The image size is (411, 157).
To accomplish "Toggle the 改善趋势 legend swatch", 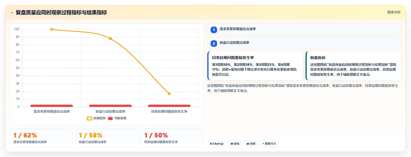I will coord(90,118).
